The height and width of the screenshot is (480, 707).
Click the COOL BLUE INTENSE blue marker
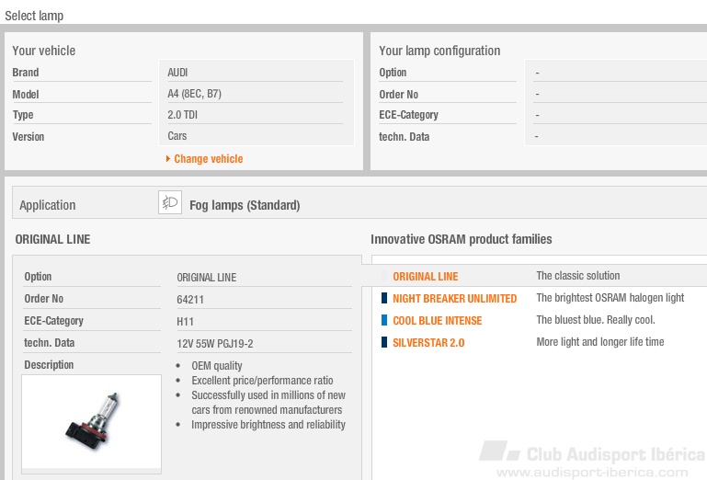point(384,320)
